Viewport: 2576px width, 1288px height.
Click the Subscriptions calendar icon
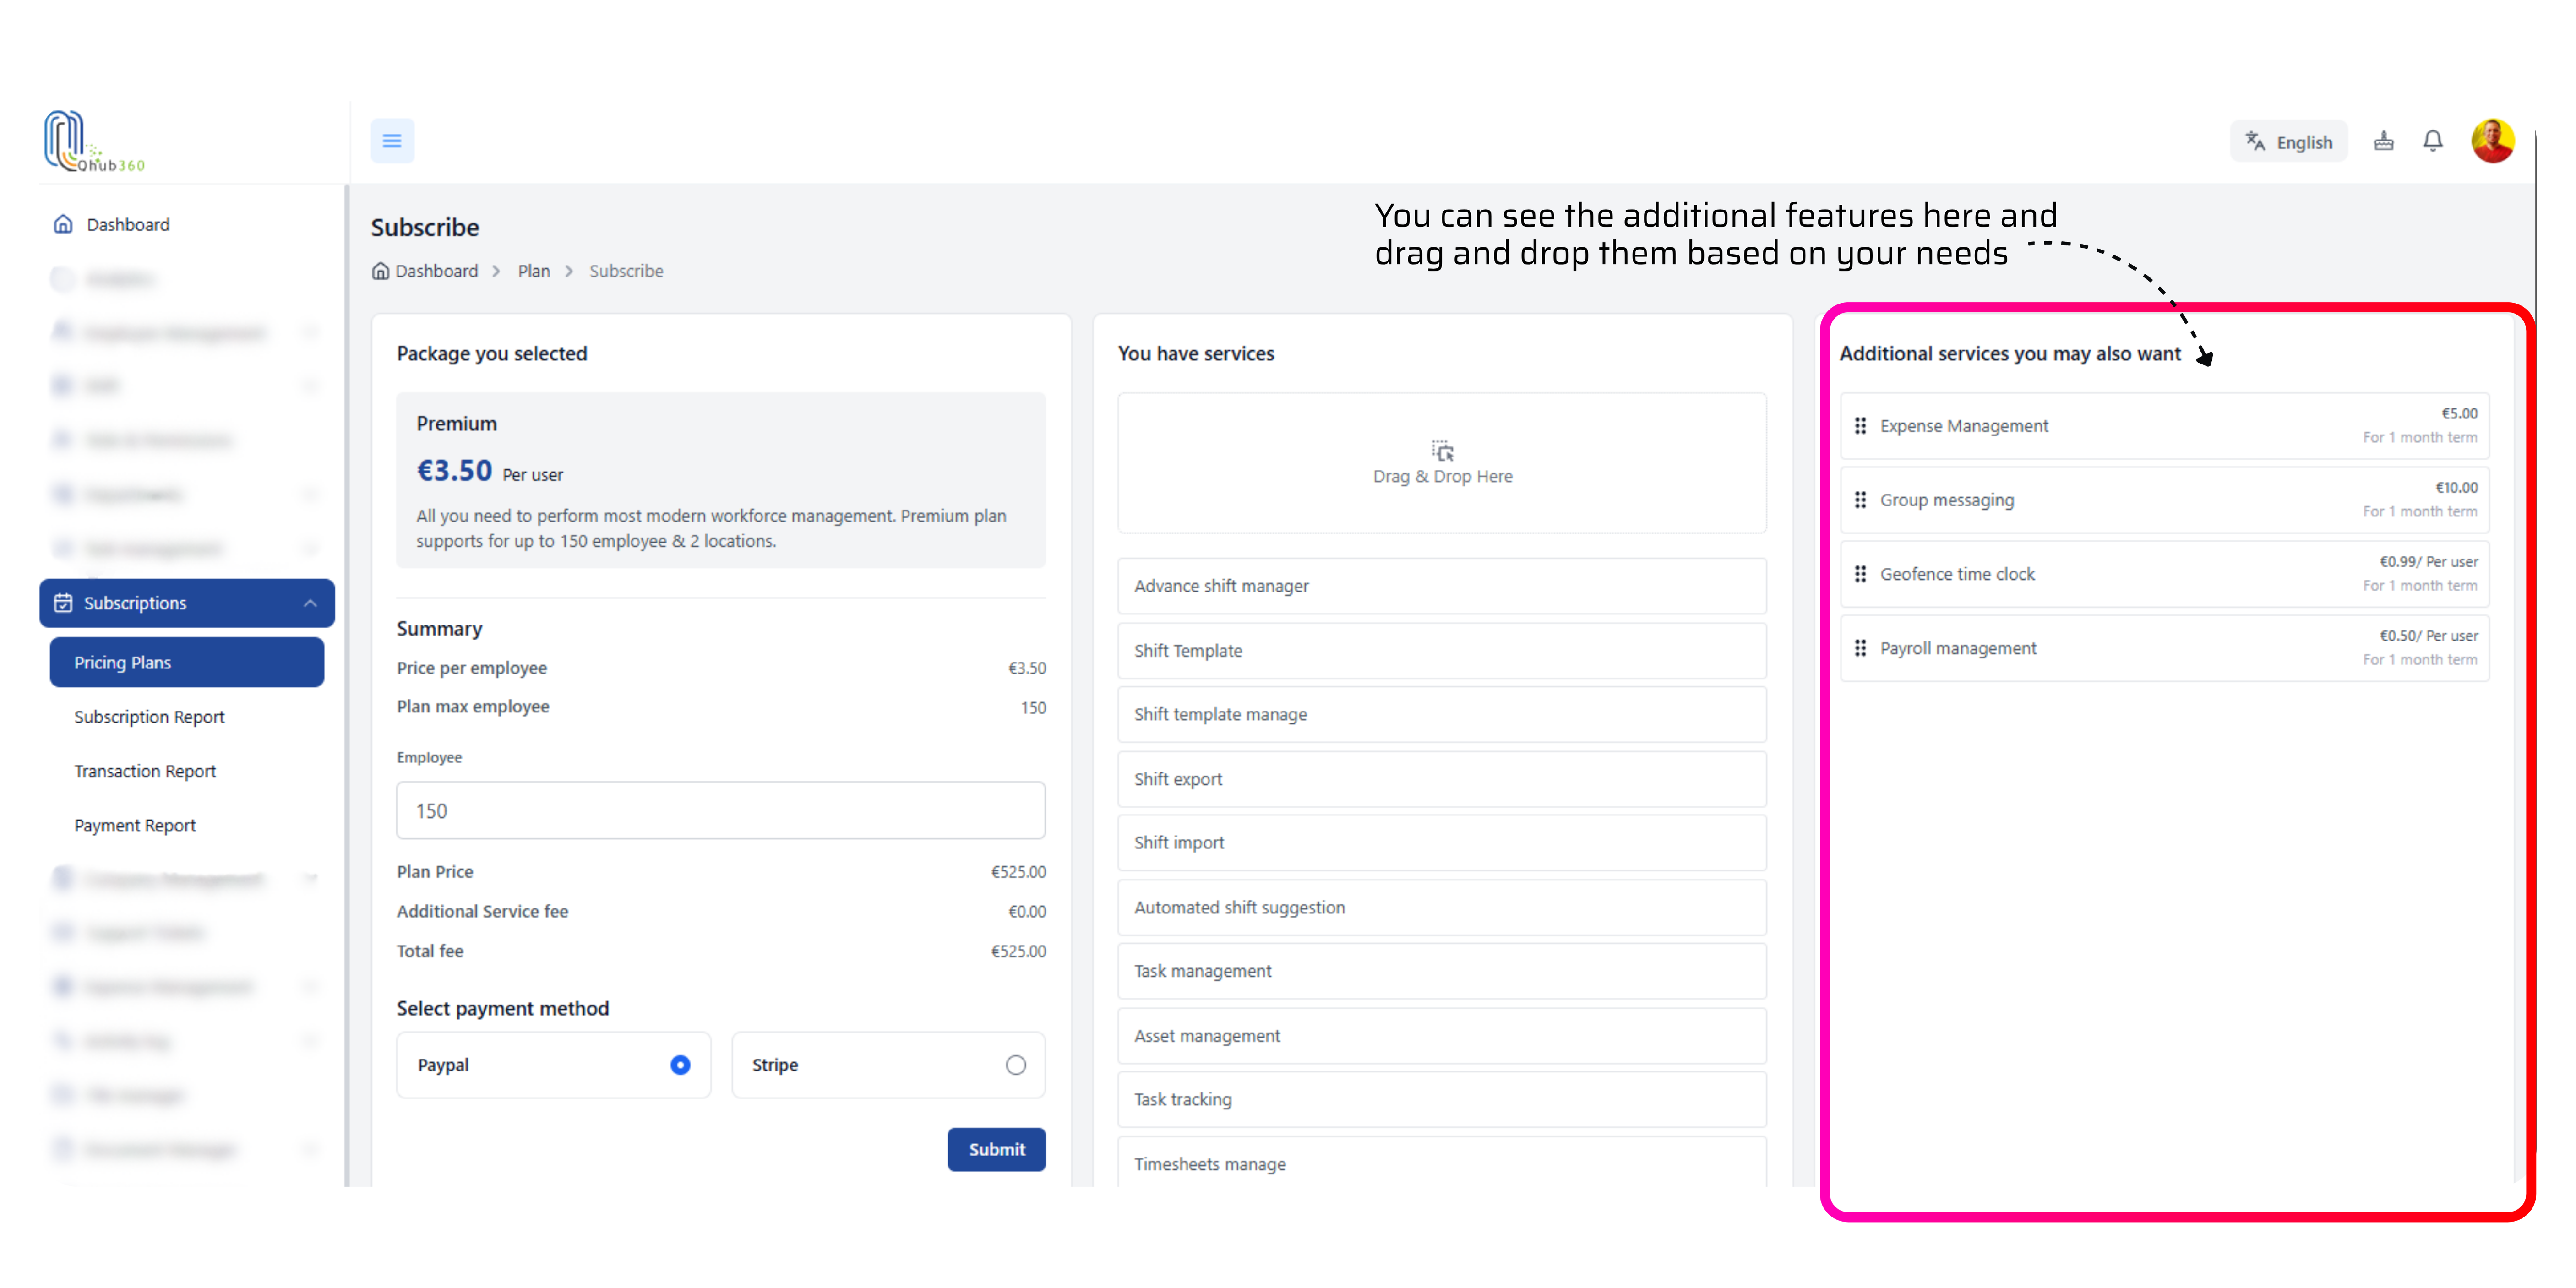(63, 603)
